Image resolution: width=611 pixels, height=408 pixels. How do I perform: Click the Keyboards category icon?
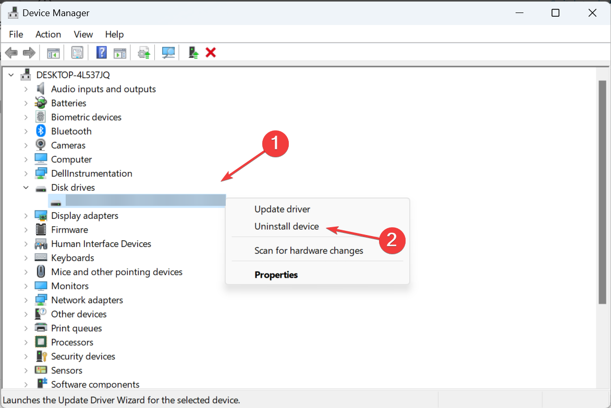41,257
